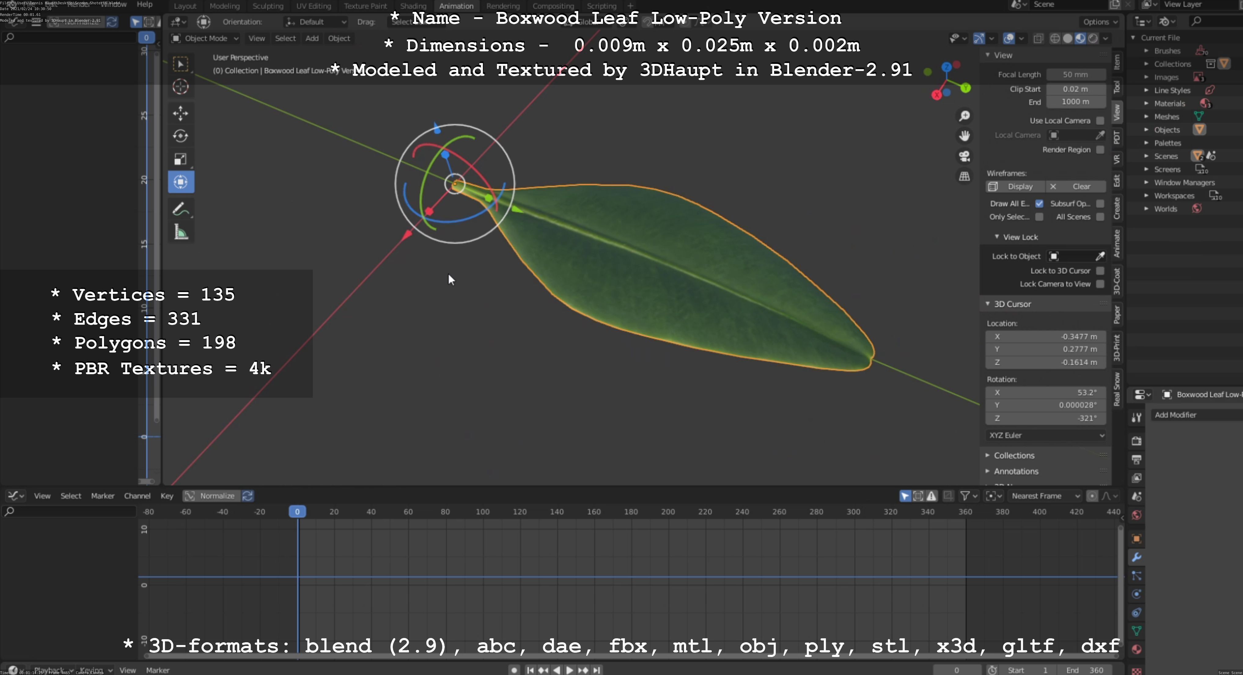Open viewport Add menu

pyautogui.click(x=312, y=39)
